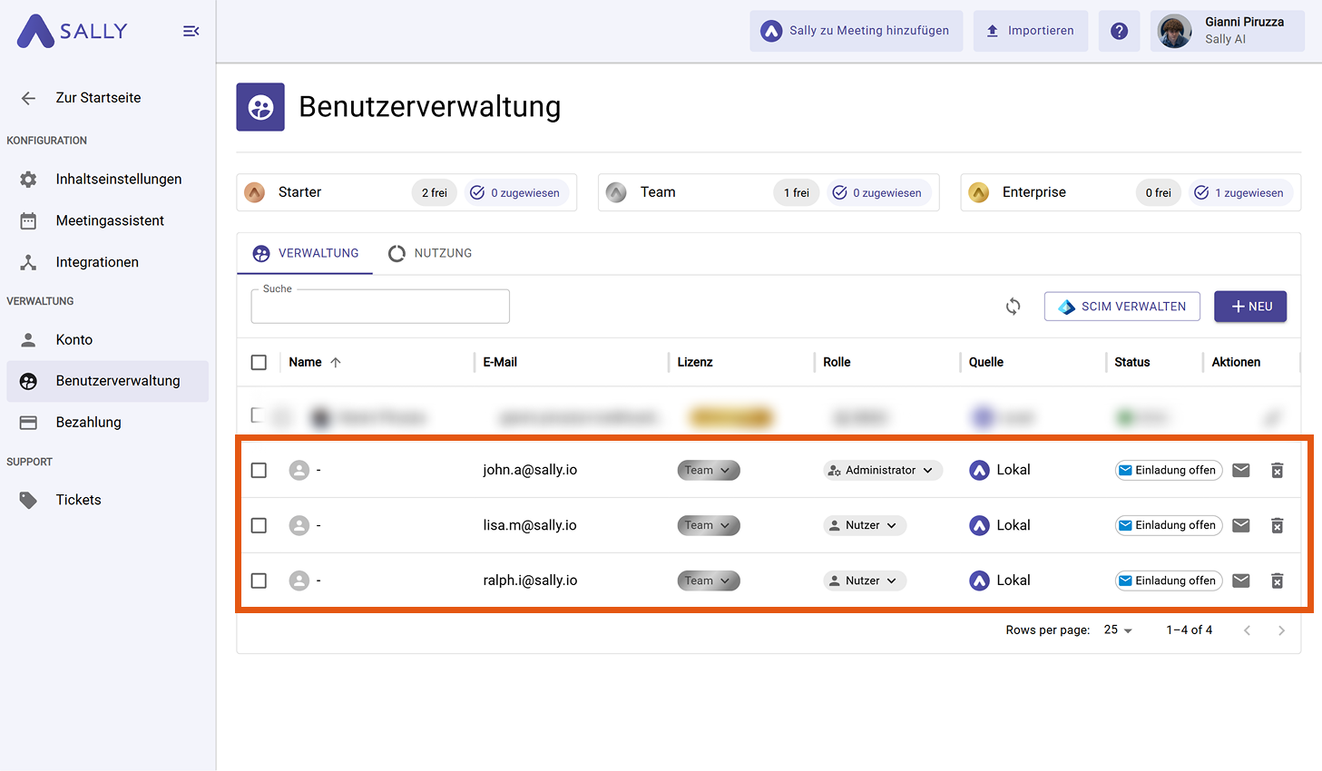The image size is (1322, 771).
Task: Collapse the sidebar using the menu icon
Action: coord(191,31)
